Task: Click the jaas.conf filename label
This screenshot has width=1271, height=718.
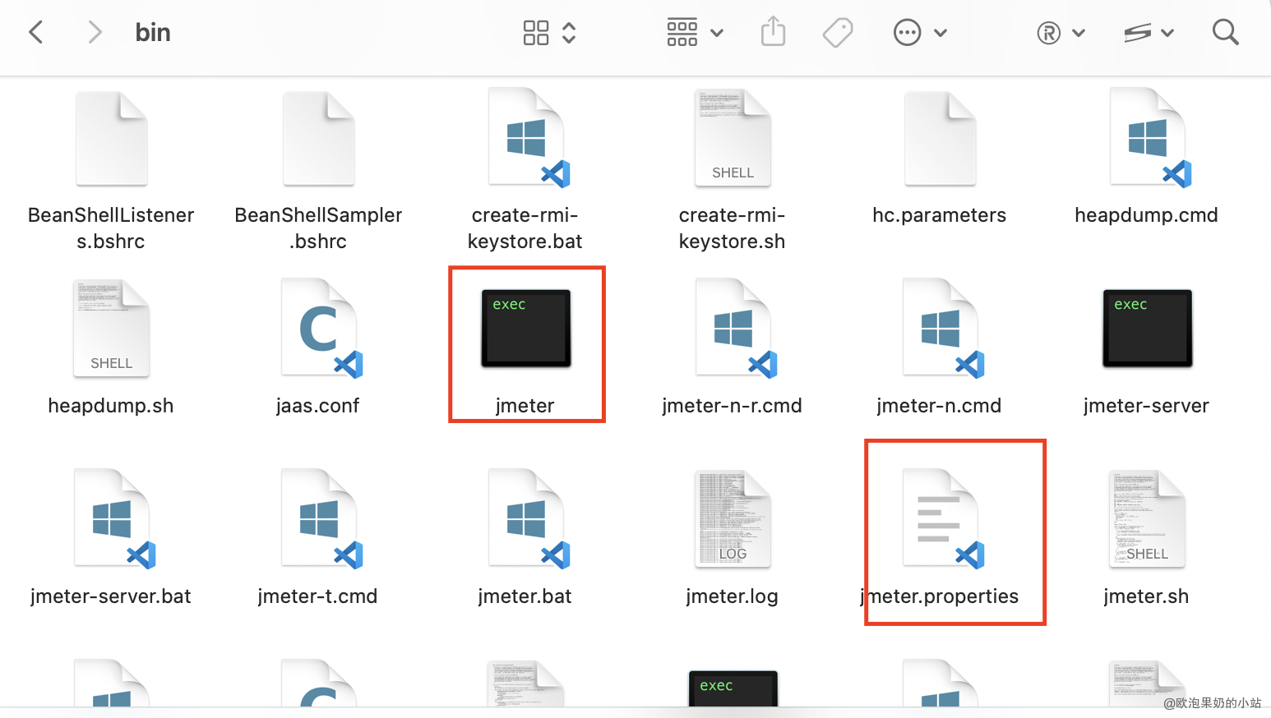Action: click(x=317, y=406)
